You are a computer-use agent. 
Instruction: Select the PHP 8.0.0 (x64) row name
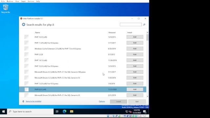click(40, 89)
